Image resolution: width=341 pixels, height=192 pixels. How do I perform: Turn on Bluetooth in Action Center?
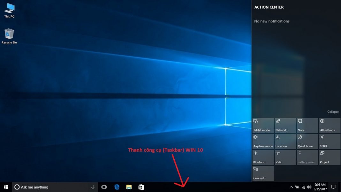pyautogui.click(x=263, y=157)
